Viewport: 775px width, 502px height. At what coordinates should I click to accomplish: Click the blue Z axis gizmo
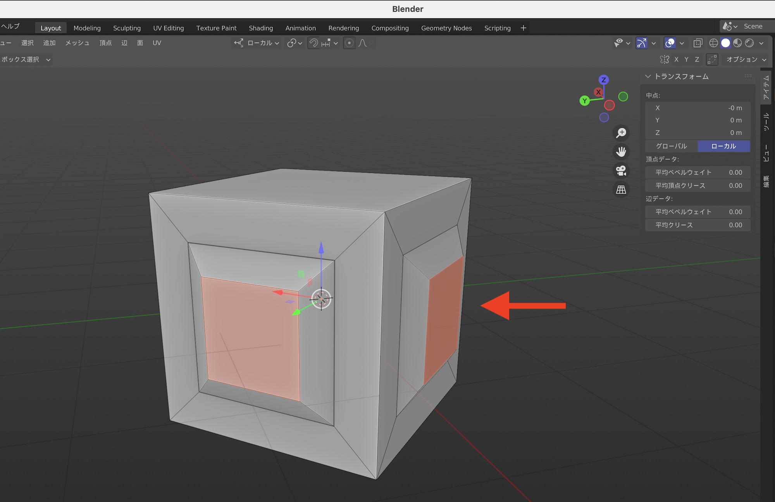tap(603, 80)
